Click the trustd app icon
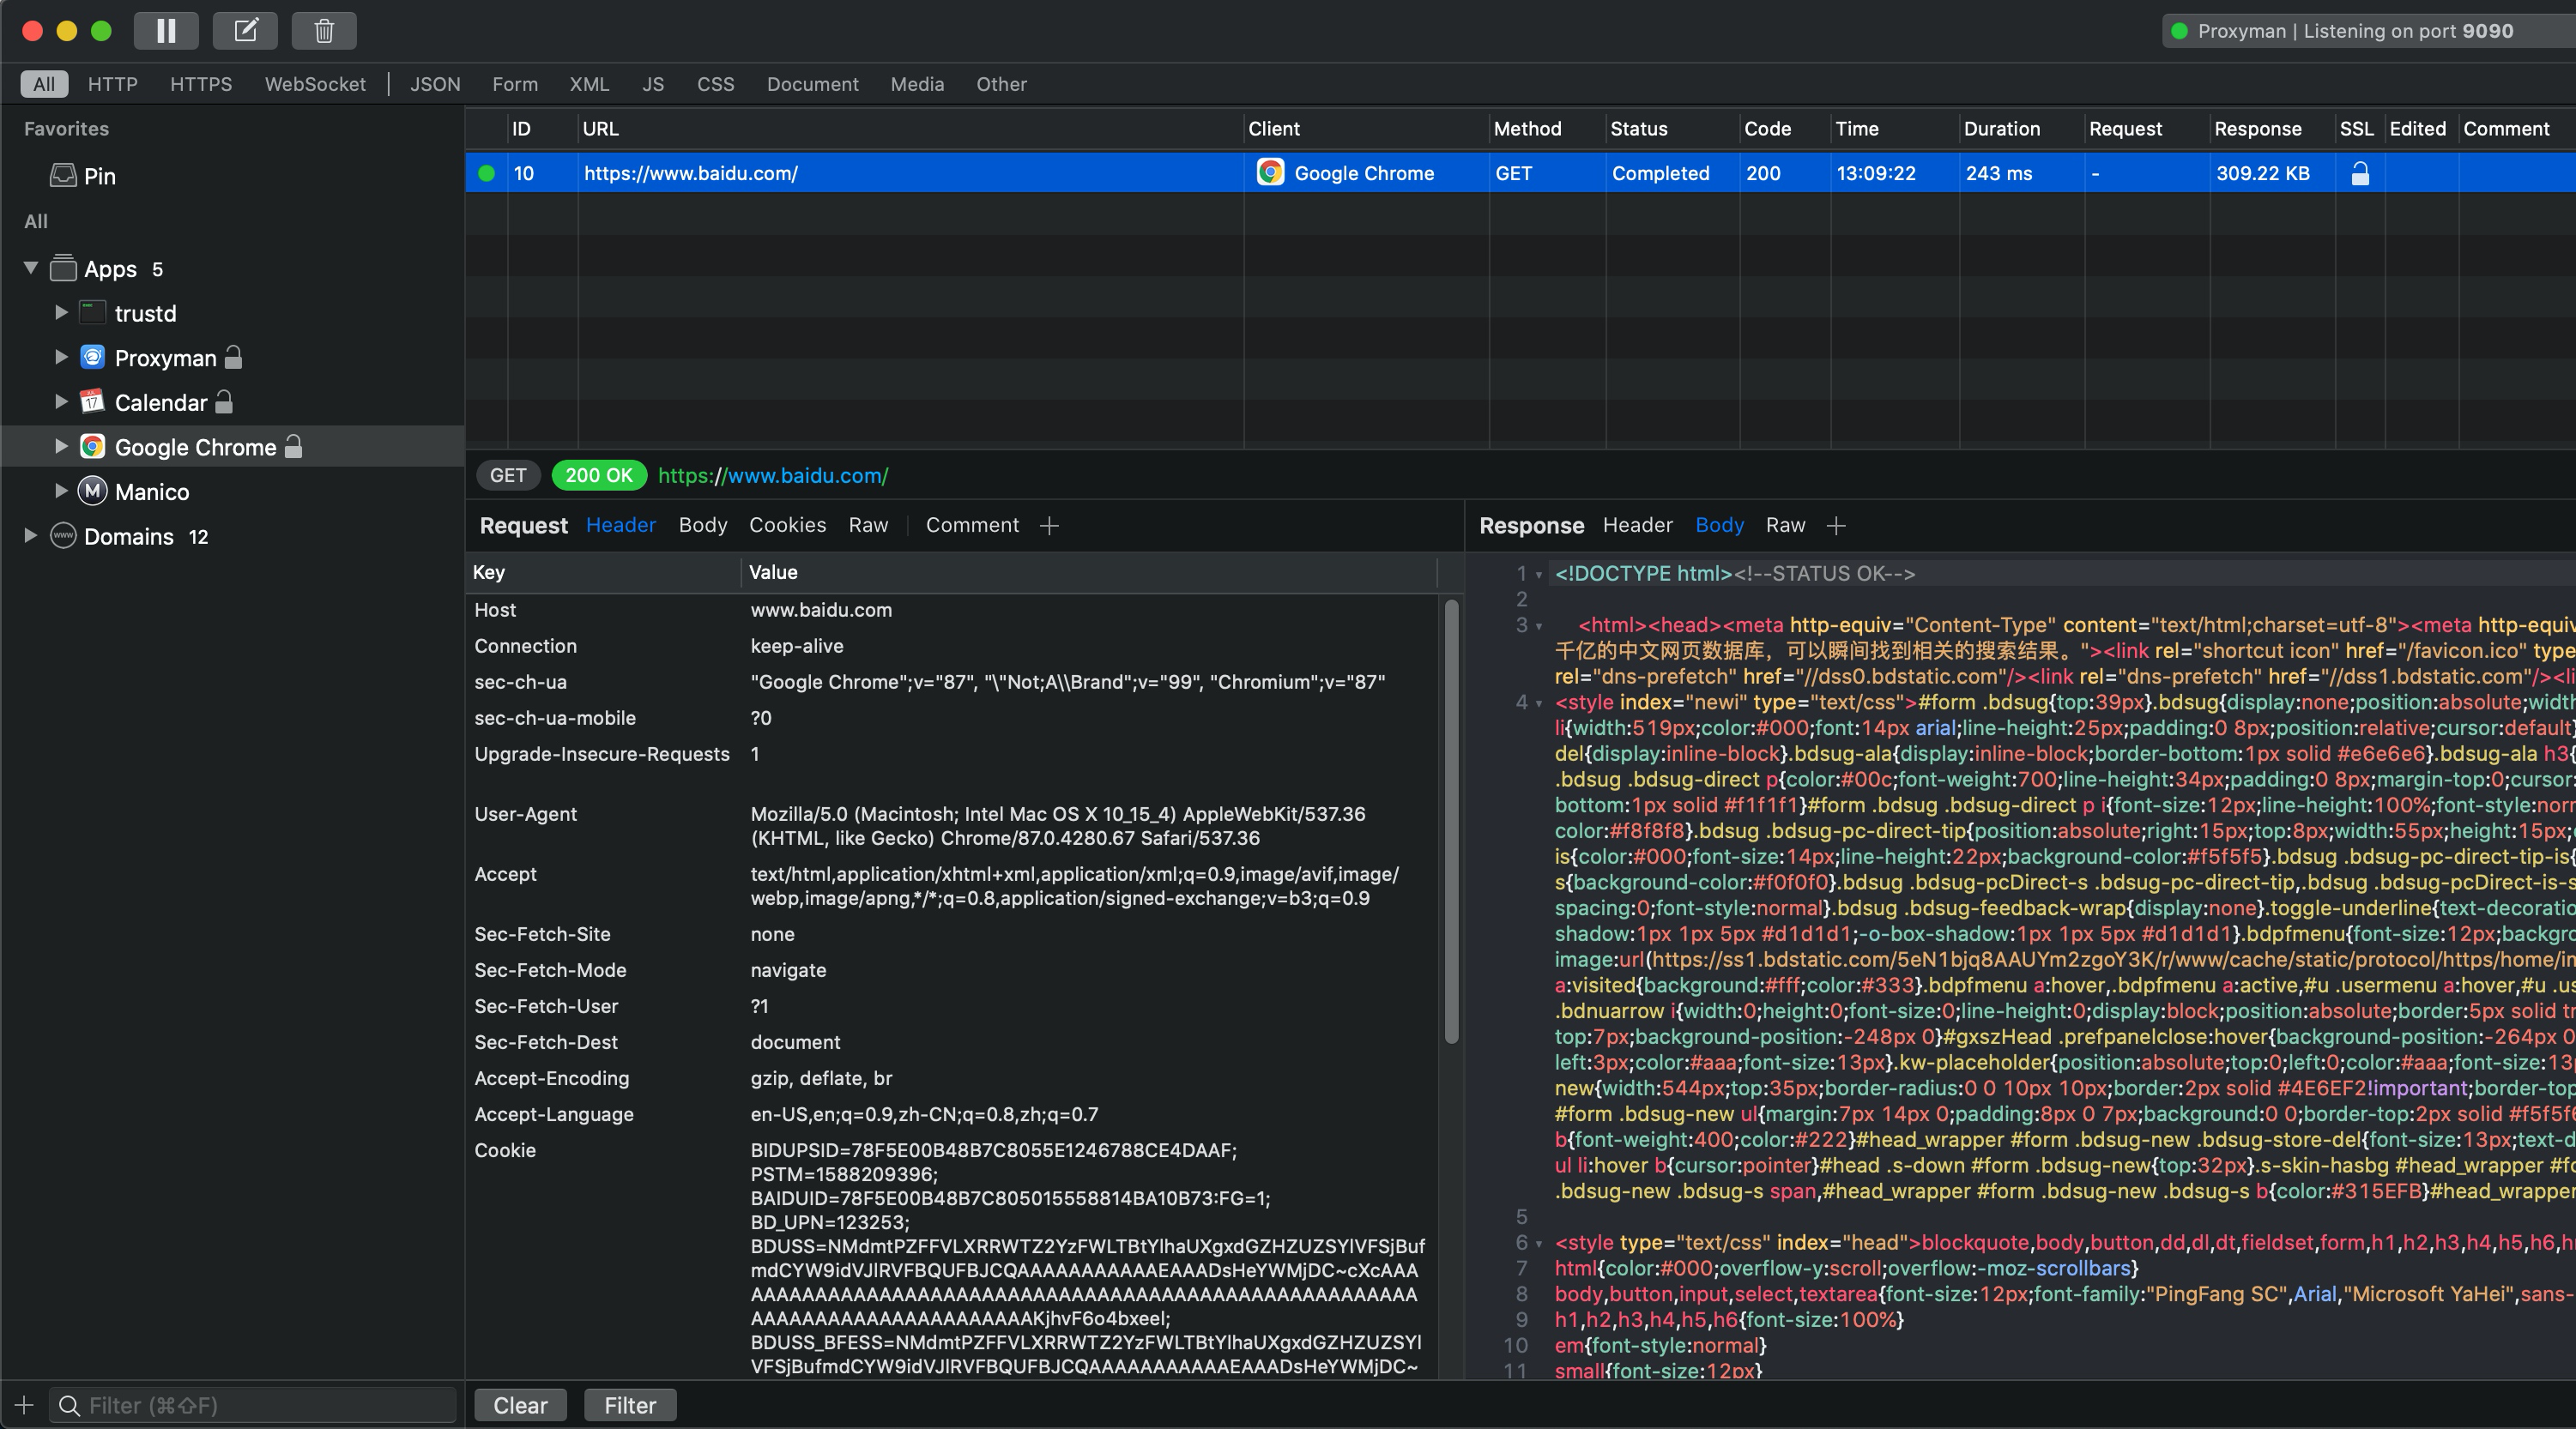The height and width of the screenshot is (1429, 2576). pyautogui.click(x=92, y=313)
